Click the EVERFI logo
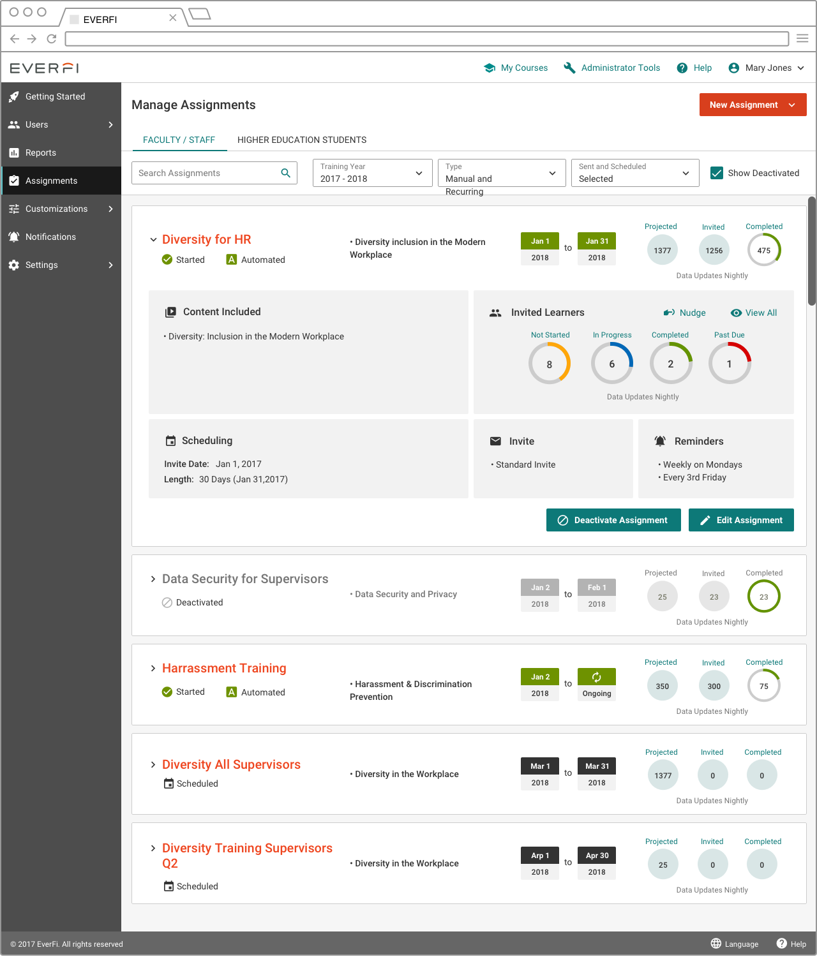This screenshot has width=817, height=957. 45,68
